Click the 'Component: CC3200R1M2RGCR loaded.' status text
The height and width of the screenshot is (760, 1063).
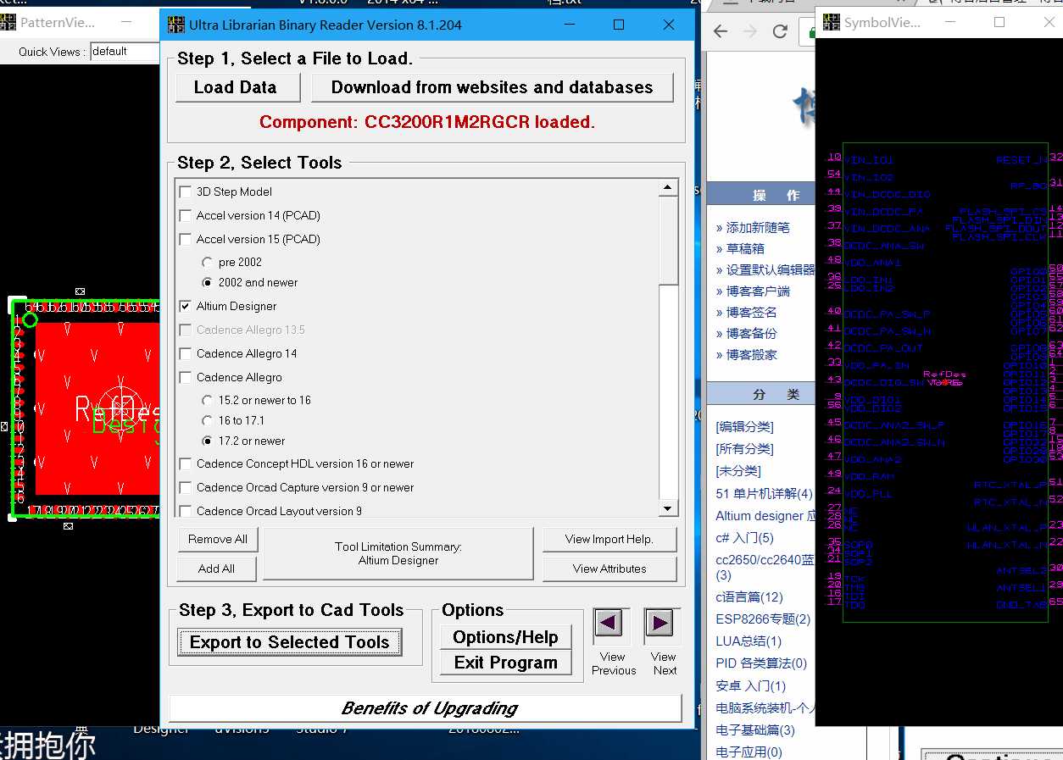click(x=427, y=122)
